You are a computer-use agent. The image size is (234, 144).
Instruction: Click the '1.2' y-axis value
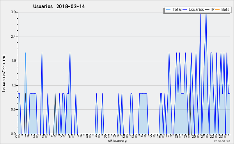pyautogui.click(x=13, y=85)
